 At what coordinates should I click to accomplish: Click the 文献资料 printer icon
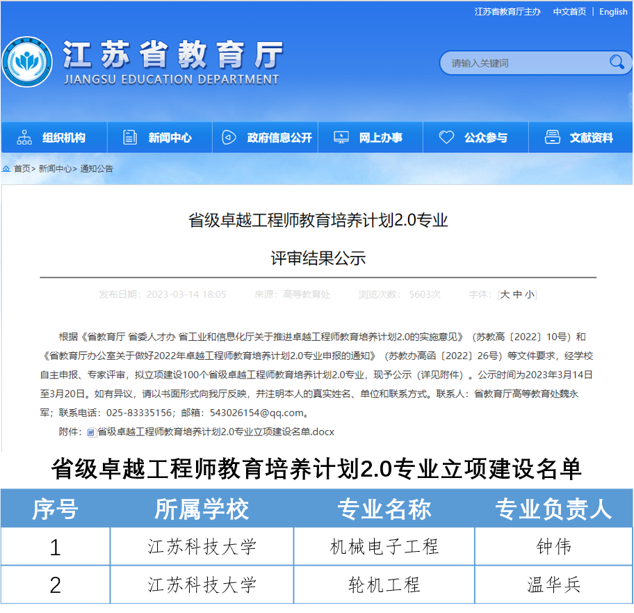click(553, 138)
